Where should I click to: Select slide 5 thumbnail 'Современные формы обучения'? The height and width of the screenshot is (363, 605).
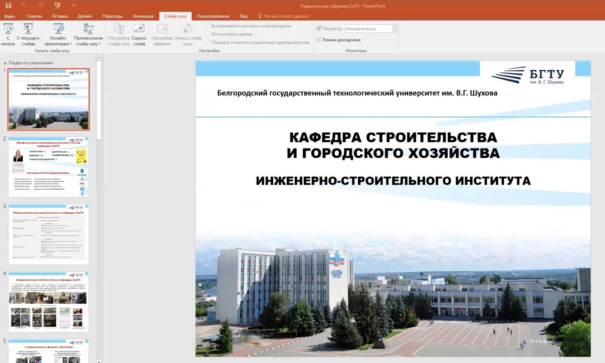48,351
